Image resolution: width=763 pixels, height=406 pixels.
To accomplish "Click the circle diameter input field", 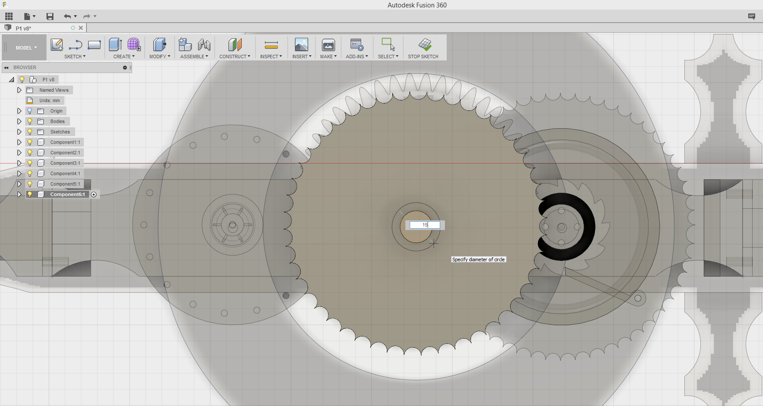I will (x=425, y=225).
